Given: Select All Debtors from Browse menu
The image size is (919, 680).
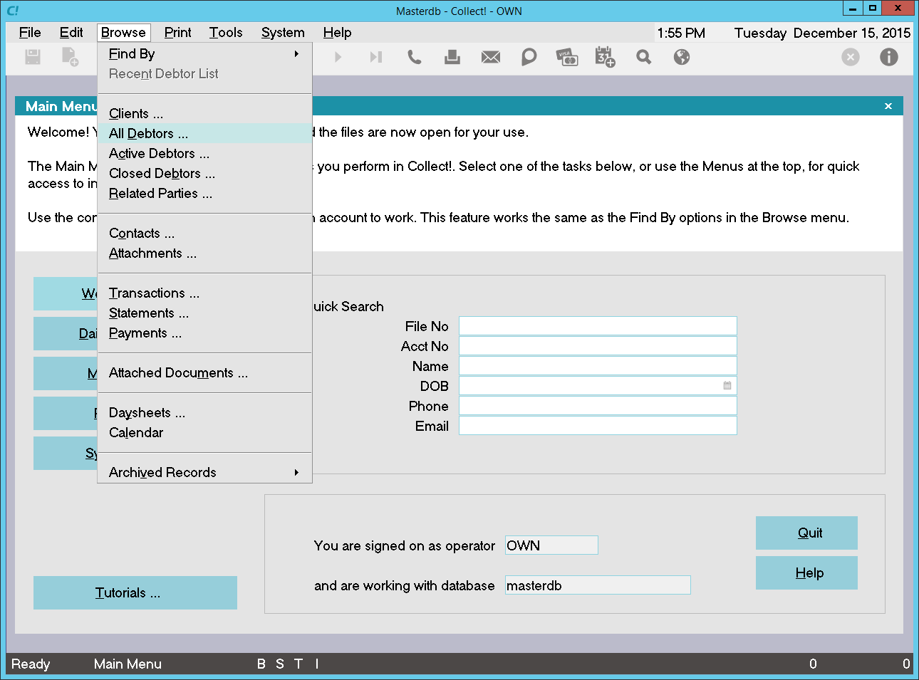Looking at the screenshot, I should pyautogui.click(x=149, y=134).
